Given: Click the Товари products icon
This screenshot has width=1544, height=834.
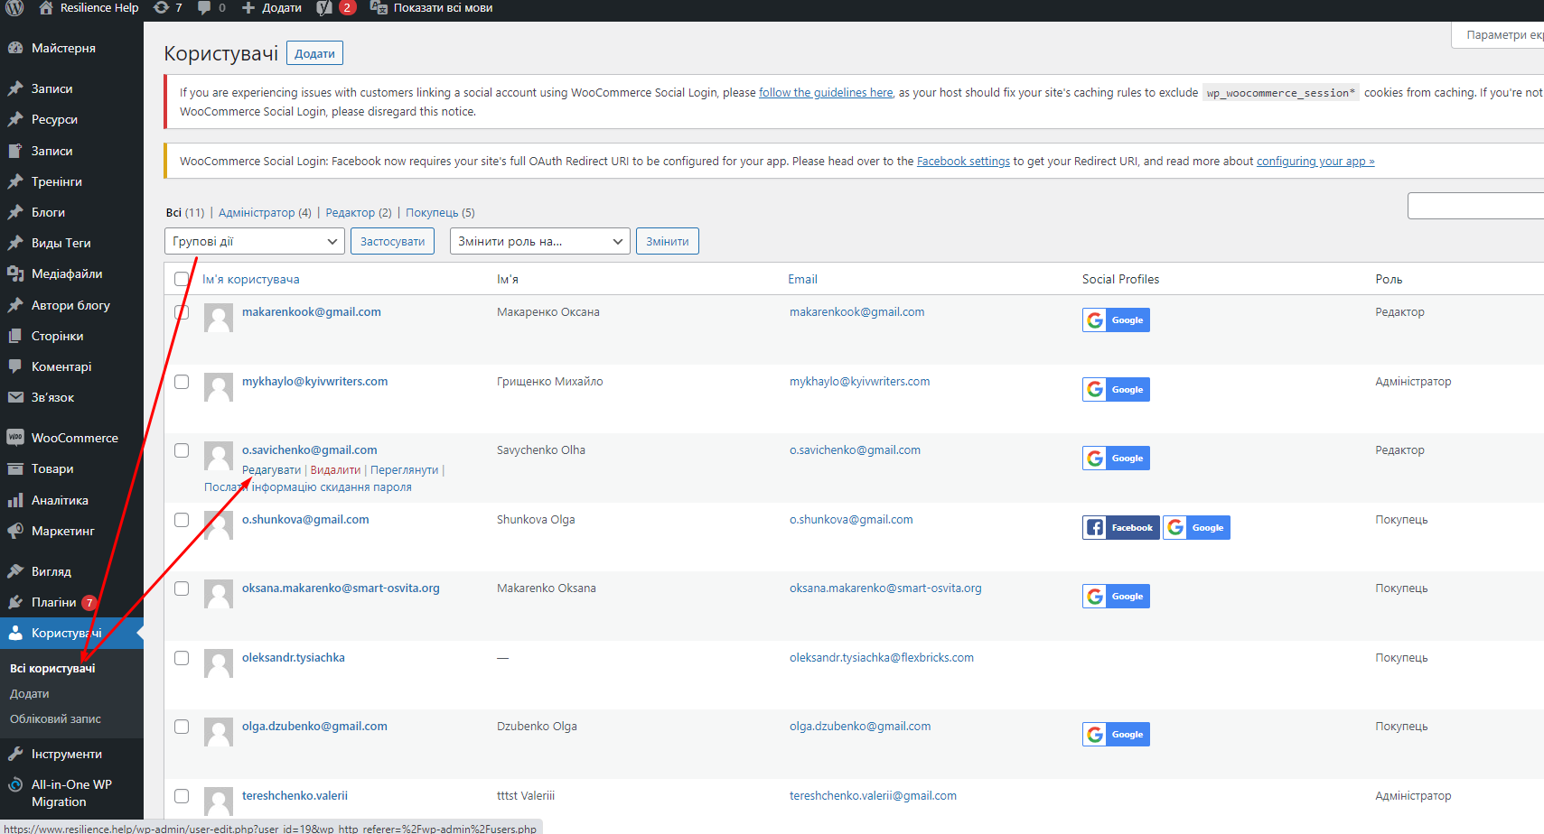Looking at the screenshot, I should tap(15, 468).
